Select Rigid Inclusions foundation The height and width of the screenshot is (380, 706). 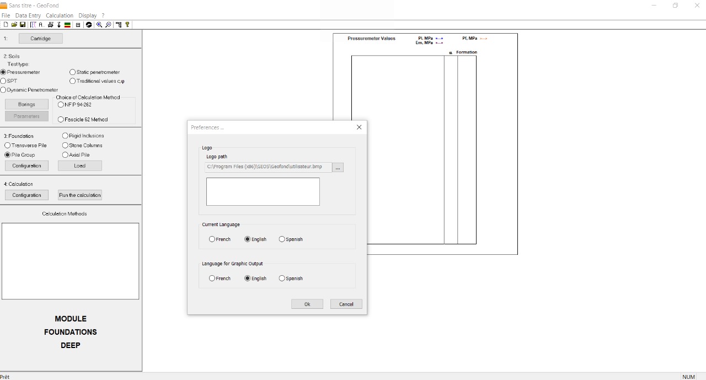tap(83, 136)
